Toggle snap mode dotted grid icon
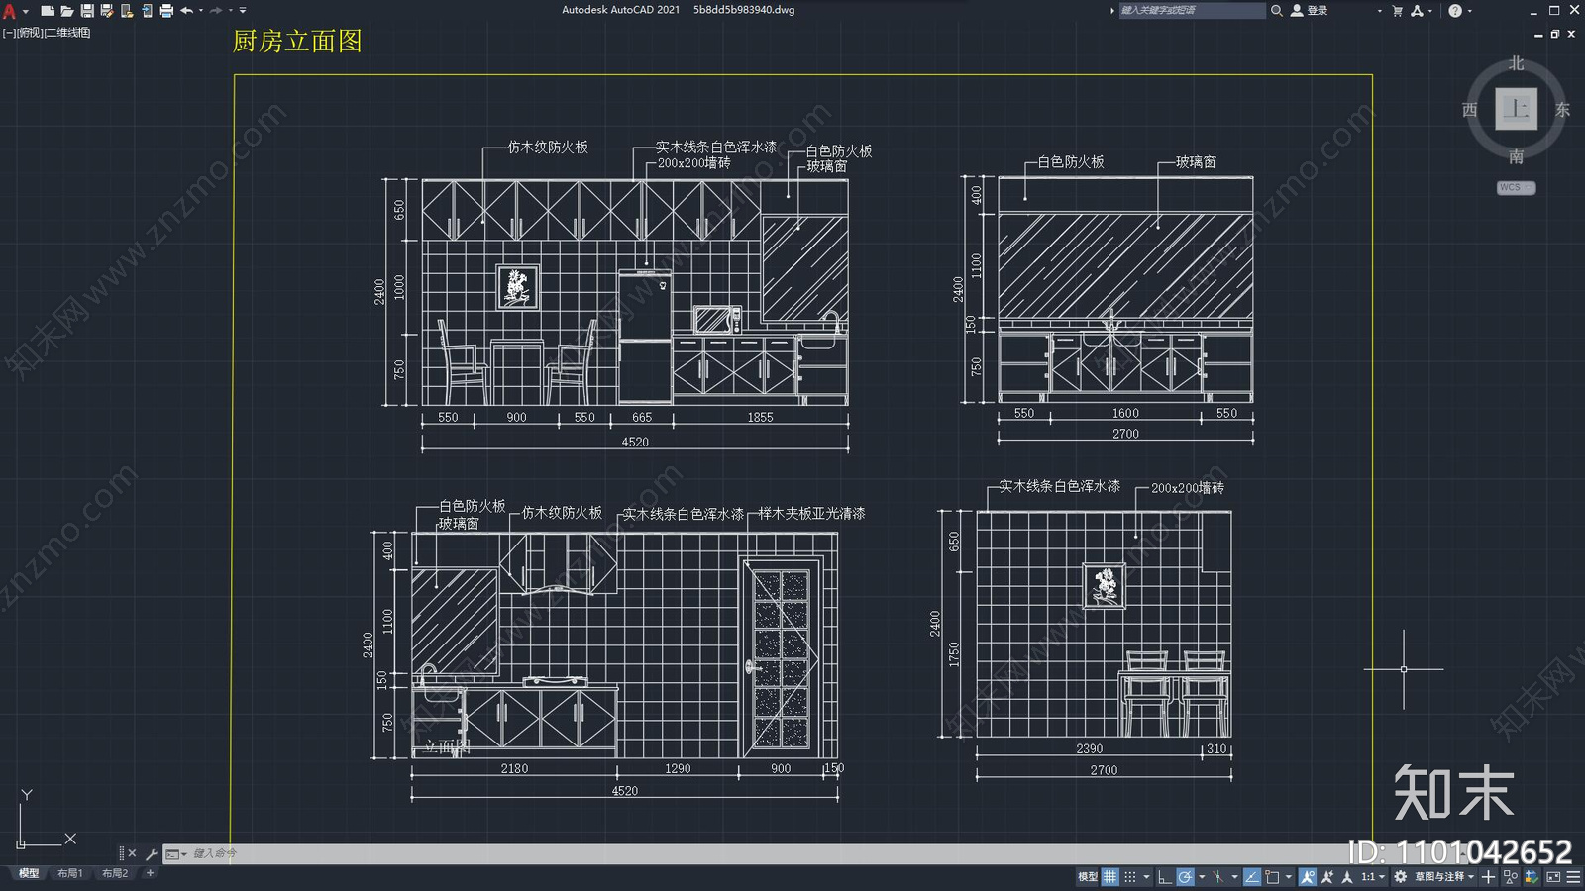Screen dimensions: 1585x891 (x=1130, y=876)
